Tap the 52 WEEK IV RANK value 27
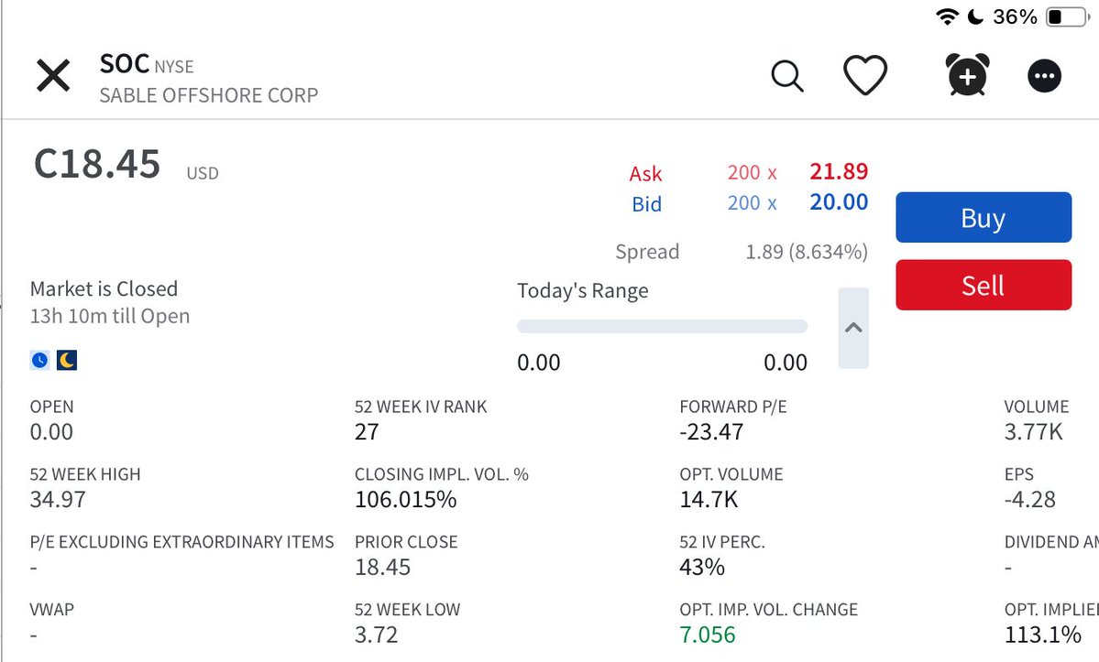This screenshot has height=662, width=1099. pos(367,432)
